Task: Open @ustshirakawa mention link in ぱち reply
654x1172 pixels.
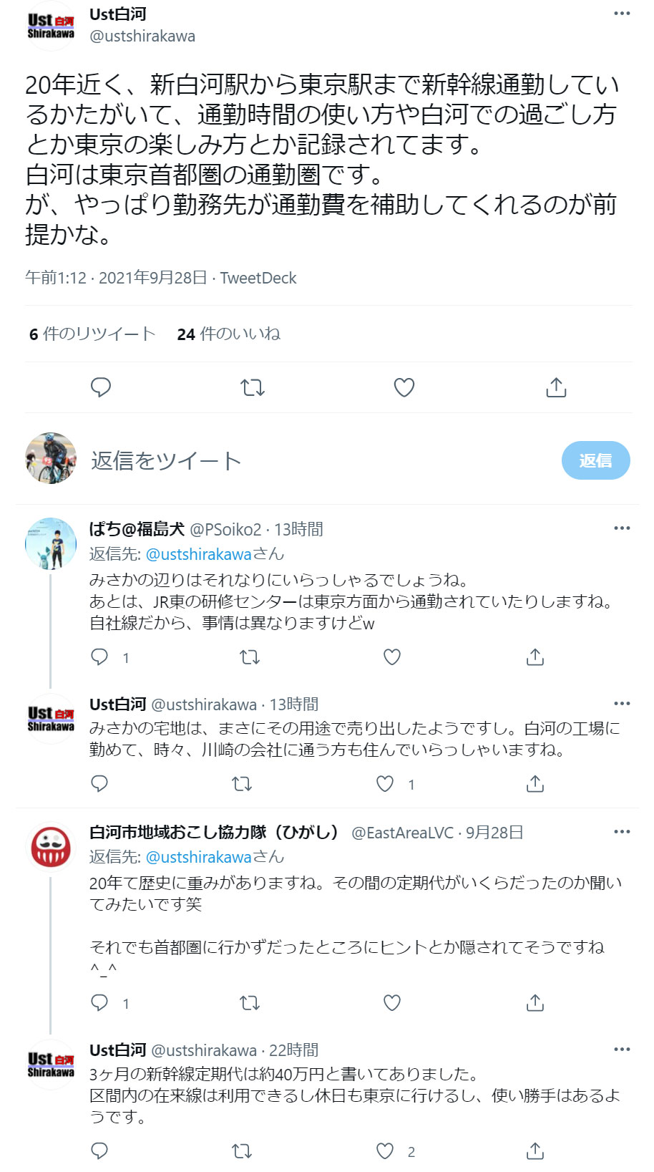Action: [x=199, y=554]
